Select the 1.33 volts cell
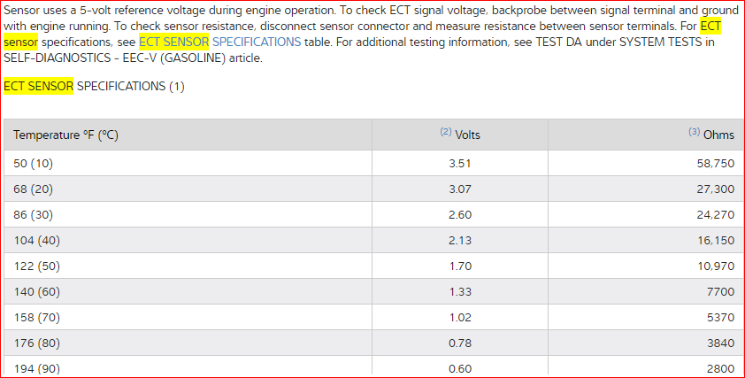Screen dimensions: 745x378 (460, 292)
